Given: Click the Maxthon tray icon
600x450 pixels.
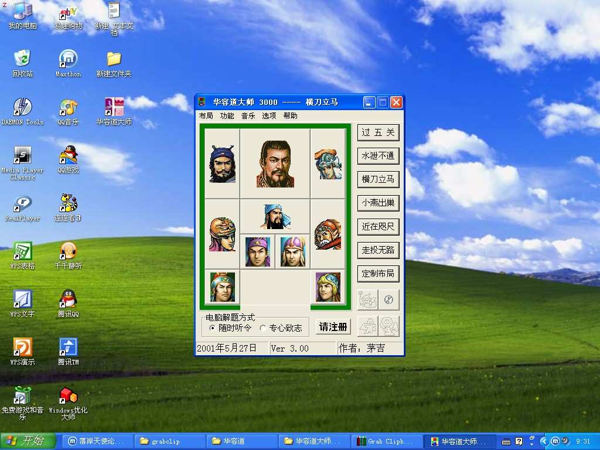Looking at the screenshot, I should 555,441.
